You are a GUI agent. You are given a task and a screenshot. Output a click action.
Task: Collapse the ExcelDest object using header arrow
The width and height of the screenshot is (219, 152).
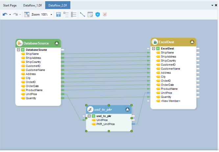click(192, 42)
